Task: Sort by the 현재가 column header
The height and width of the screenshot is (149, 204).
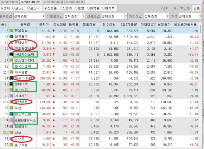Action: coord(44,24)
